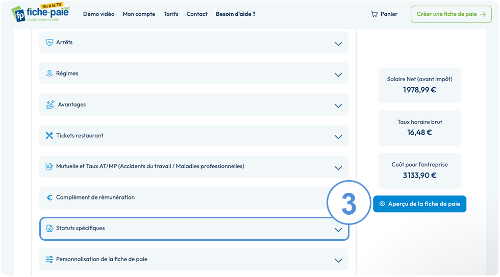500x277 pixels.
Task: Expand the Tickets restaurant chevron
Action: [x=338, y=137]
